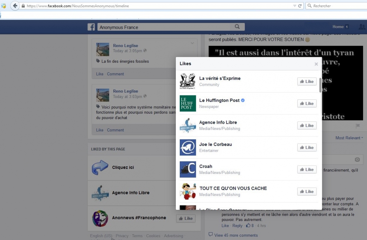Like the Joe le Corbeau page
Viewport: 367px width, 240px height.
pyautogui.click(x=307, y=147)
